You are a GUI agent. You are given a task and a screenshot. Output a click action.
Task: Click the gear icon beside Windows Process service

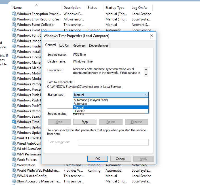coord(14,89)
